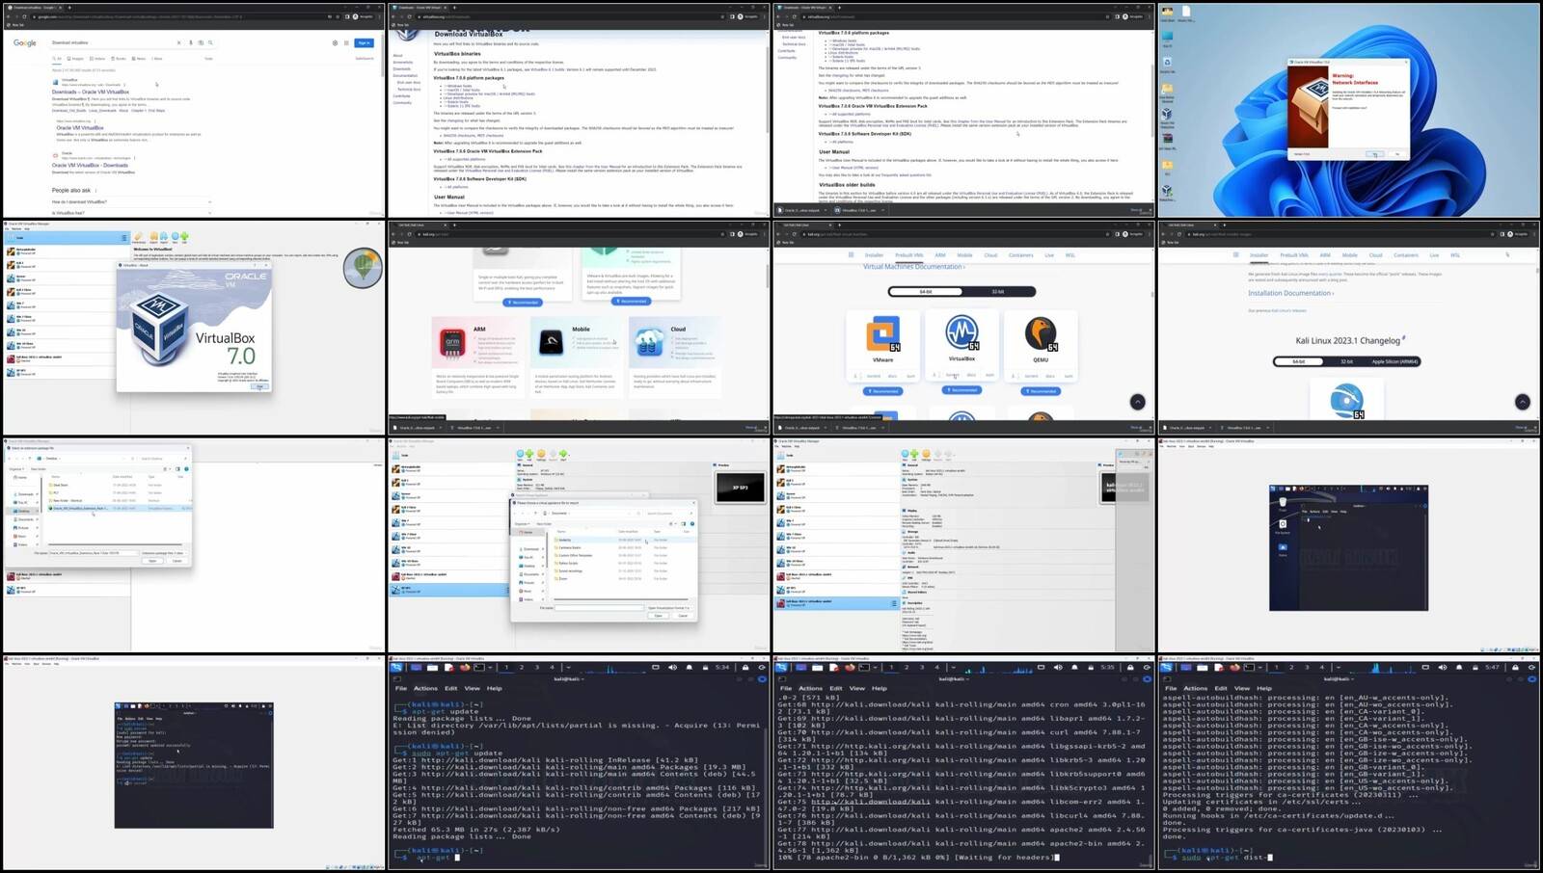Viewport: 1543px width, 873px height.
Task: Open the Kali application menu in the panel showing 5:34
Action: [396, 667]
